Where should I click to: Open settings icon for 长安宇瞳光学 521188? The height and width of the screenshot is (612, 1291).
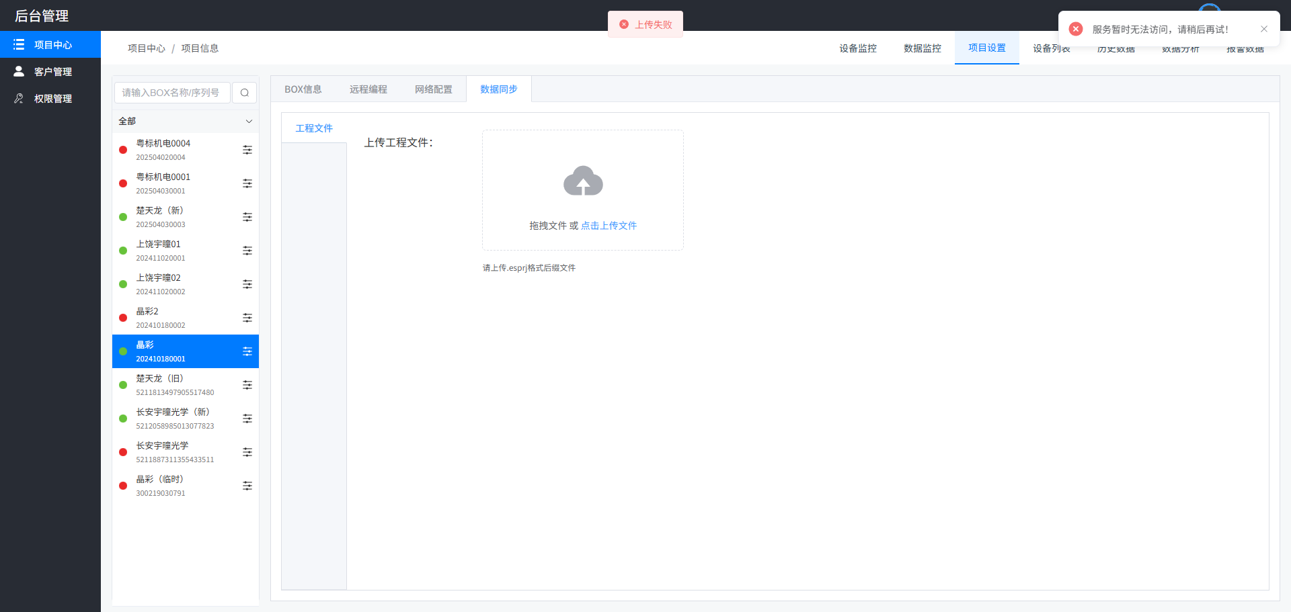(x=247, y=452)
